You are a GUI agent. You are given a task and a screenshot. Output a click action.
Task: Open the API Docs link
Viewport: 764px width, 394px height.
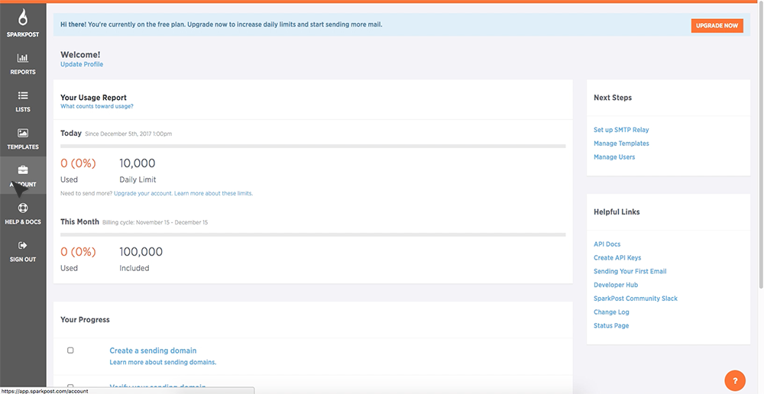pos(607,244)
